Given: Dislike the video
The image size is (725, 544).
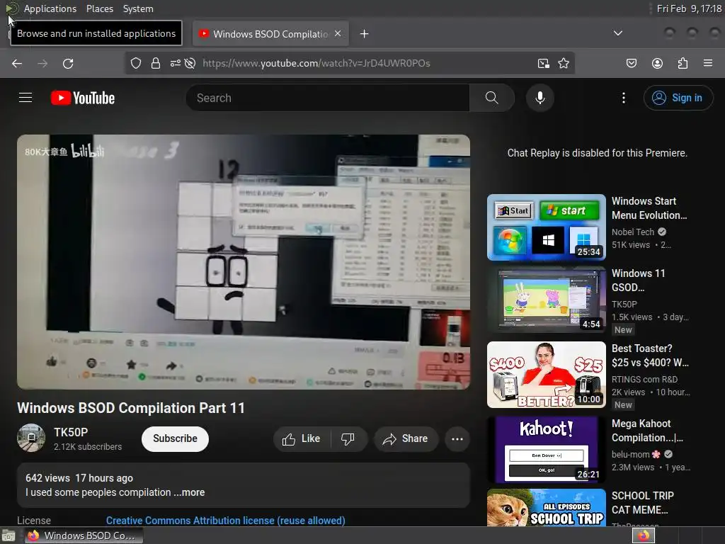Looking at the screenshot, I should click(x=348, y=438).
